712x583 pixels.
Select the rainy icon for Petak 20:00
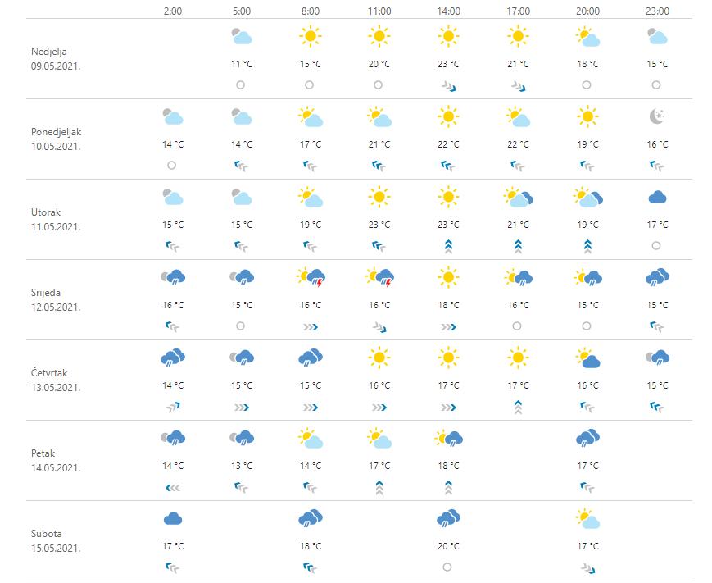587,438
